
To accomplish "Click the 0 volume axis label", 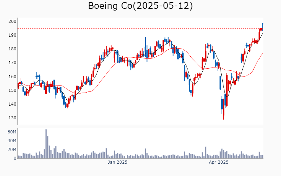I will click(x=15, y=158).
